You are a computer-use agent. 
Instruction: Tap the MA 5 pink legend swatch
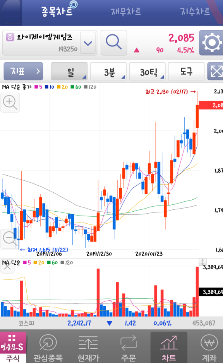pyautogui.click(x=36, y=87)
